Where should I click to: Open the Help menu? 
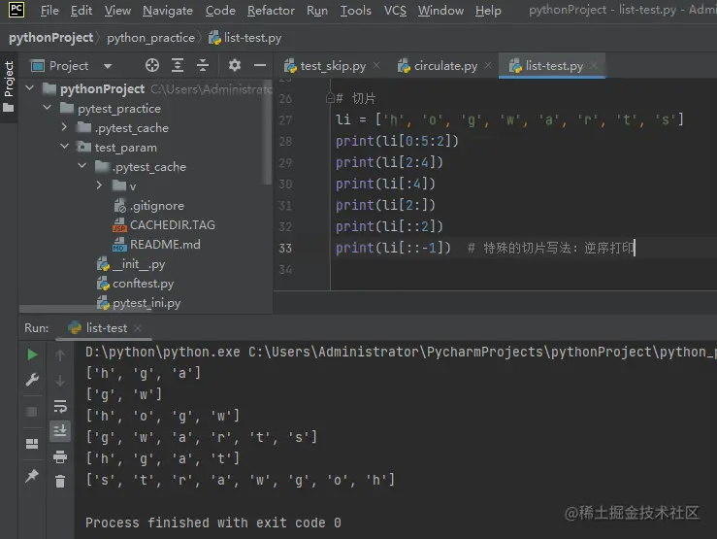pyautogui.click(x=488, y=10)
